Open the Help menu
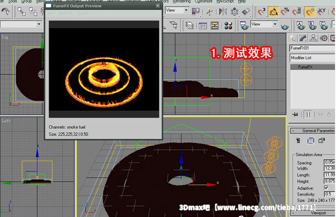The height and width of the screenshot is (217, 336). [x=242, y=2]
